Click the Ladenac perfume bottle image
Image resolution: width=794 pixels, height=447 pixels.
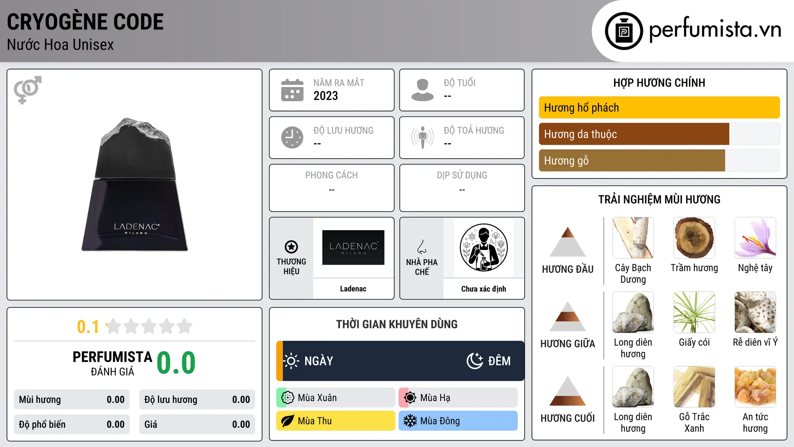(135, 184)
